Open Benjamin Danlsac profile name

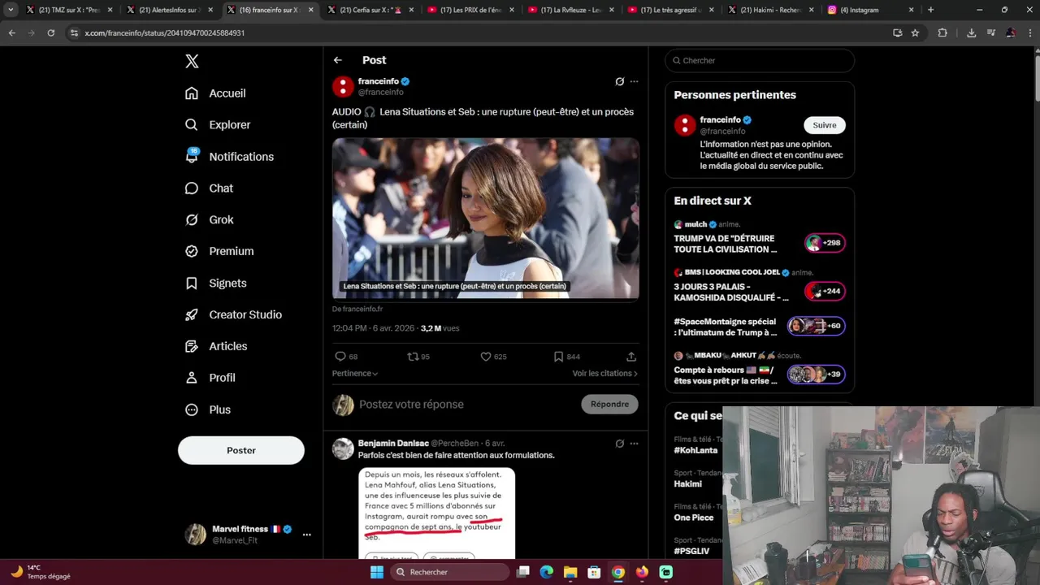pyautogui.click(x=393, y=444)
